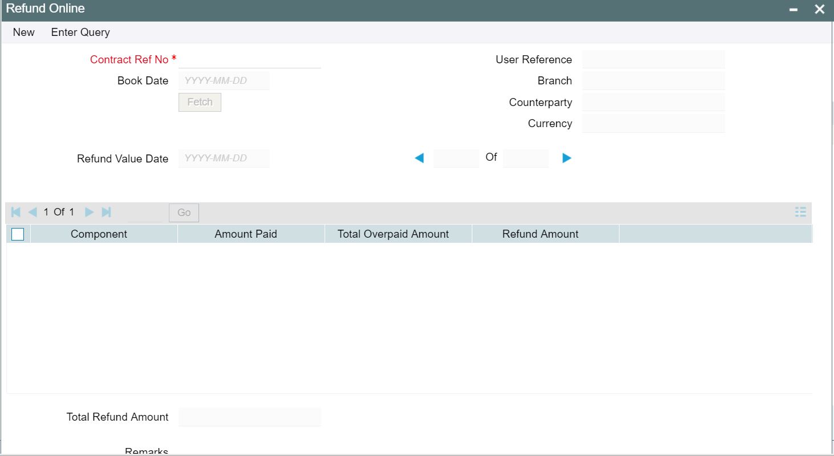The width and height of the screenshot is (834, 456).
Task: Click the current record number box before Of
Action: click(x=456, y=158)
